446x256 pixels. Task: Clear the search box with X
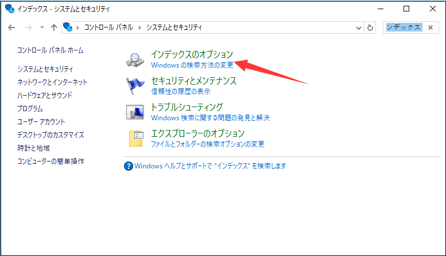(x=431, y=27)
